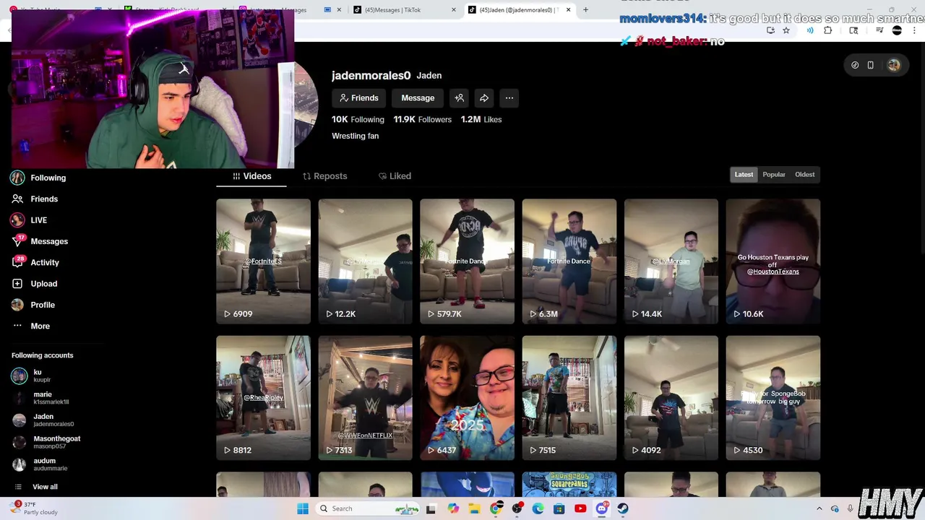Open Microsoft Edge from the taskbar
This screenshot has width=925, height=520.
[538, 508]
